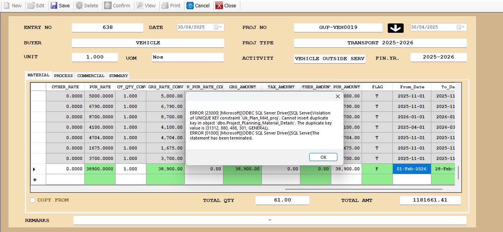
Task: Click the black down-arrow icon beside PROJ NO
Action: point(396,28)
